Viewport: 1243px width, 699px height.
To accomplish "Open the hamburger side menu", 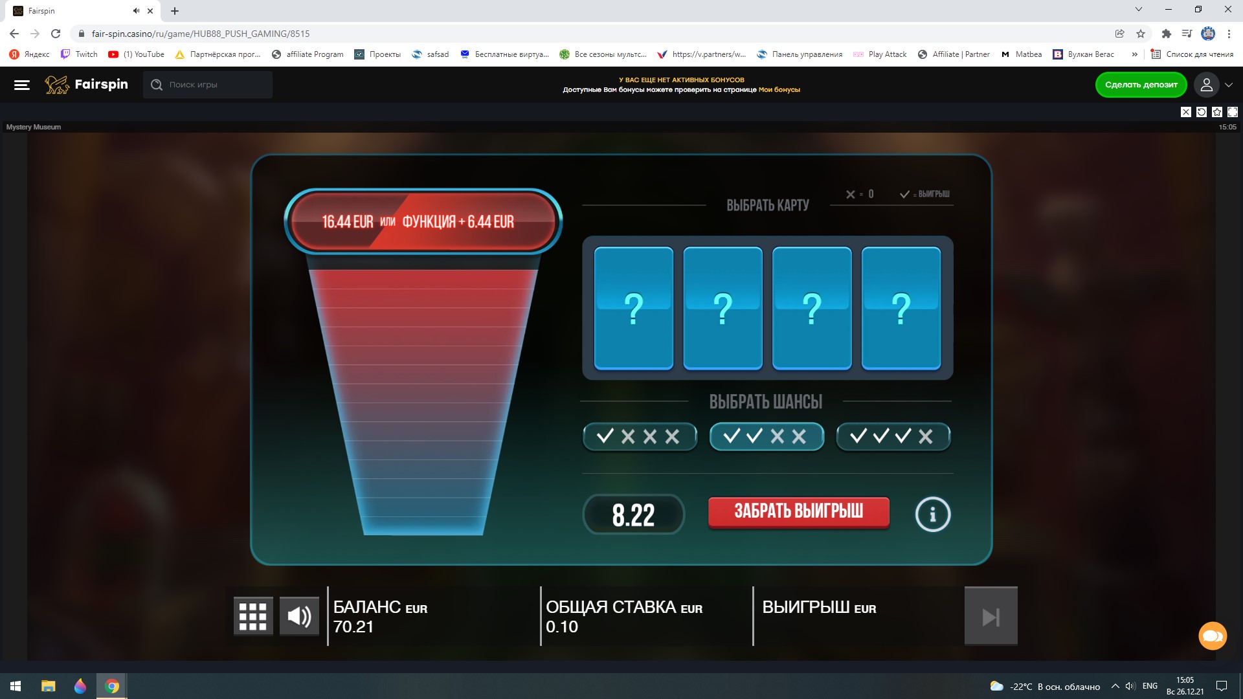I will [x=22, y=85].
